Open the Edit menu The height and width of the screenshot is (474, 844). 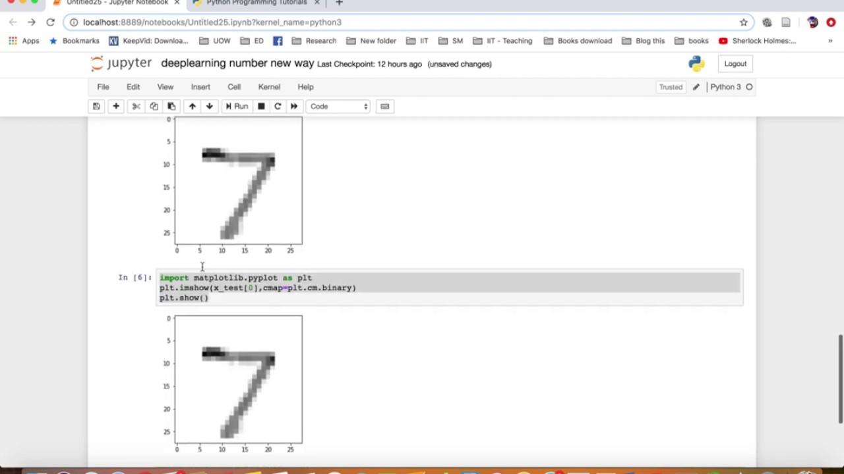coord(133,87)
